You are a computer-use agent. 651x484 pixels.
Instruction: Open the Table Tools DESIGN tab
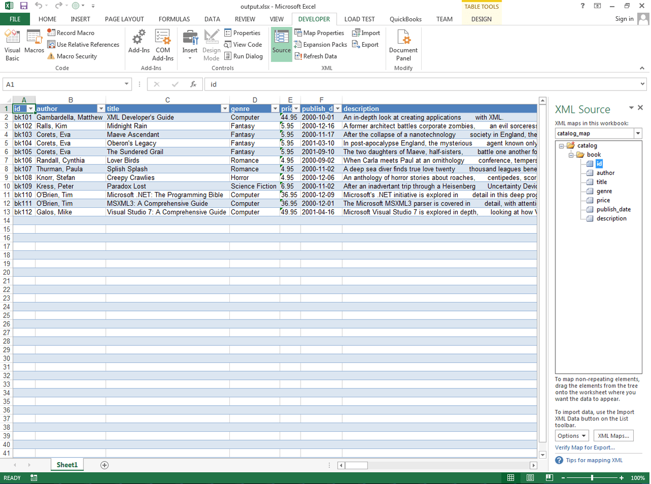tap(481, 19)
